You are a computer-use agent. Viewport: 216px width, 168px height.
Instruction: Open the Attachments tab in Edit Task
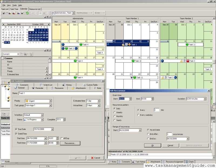pos(79,88)
